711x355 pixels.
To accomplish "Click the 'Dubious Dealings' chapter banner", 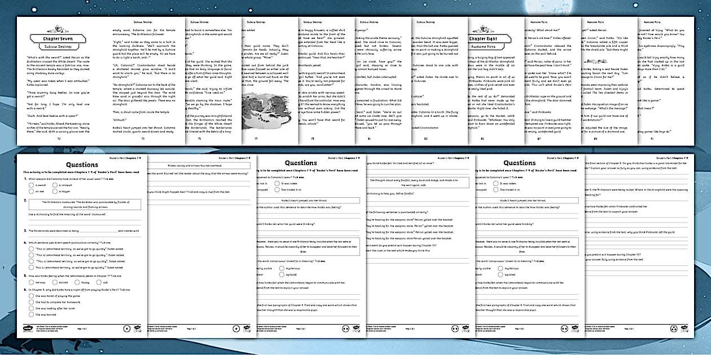I will [x=58, y=47].
